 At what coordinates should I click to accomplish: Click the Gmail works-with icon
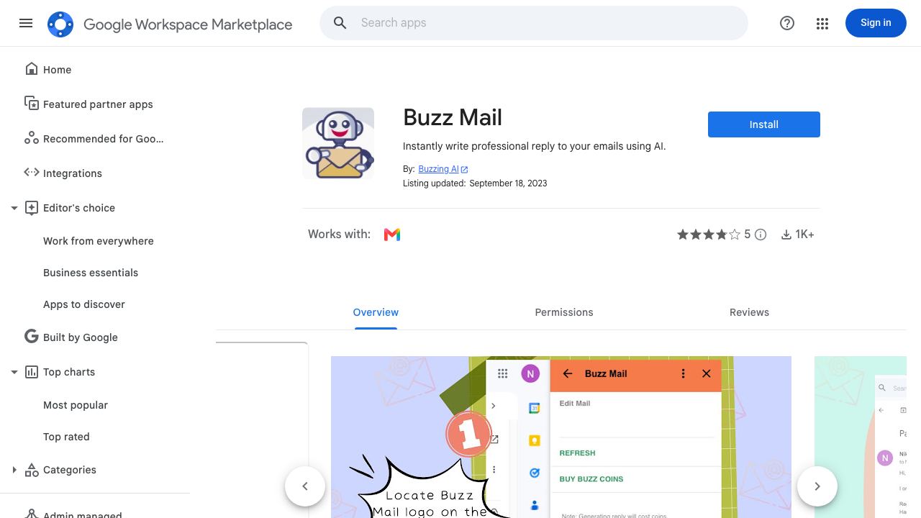[392, 235]
